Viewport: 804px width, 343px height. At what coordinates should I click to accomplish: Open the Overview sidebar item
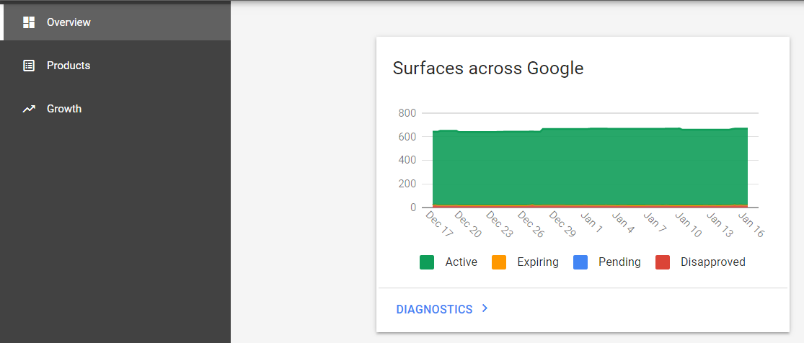(115, 22)
